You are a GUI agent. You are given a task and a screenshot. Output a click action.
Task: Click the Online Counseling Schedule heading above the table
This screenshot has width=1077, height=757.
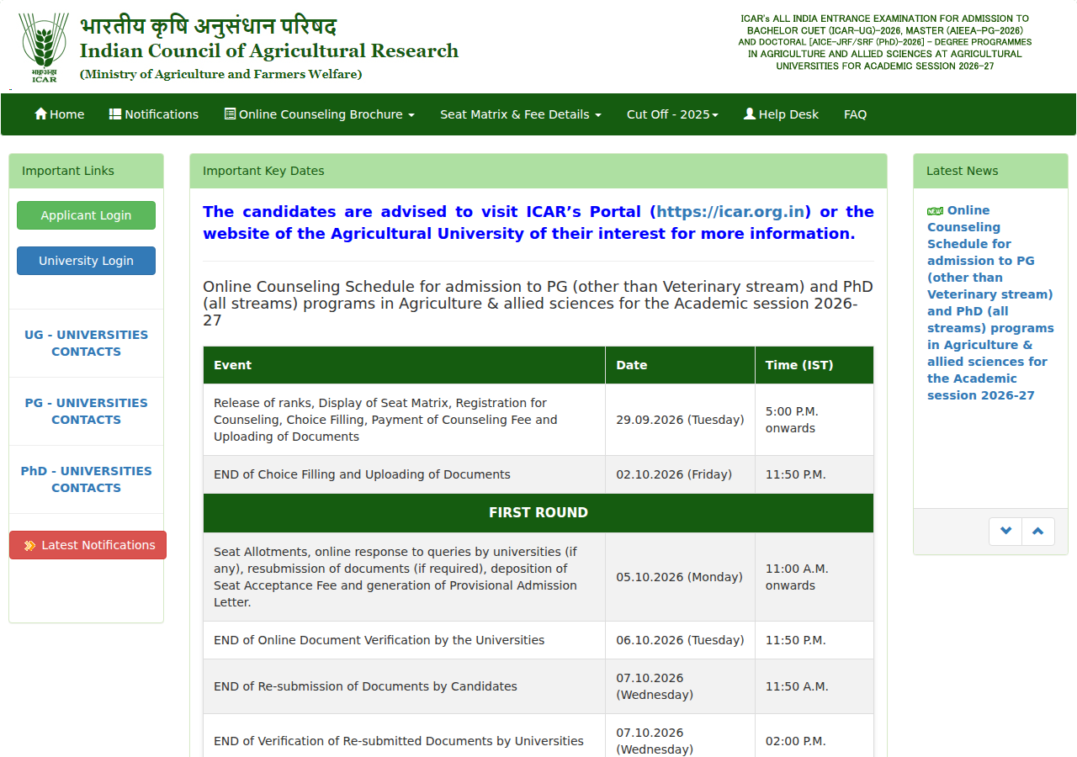(x=538, y=304)
